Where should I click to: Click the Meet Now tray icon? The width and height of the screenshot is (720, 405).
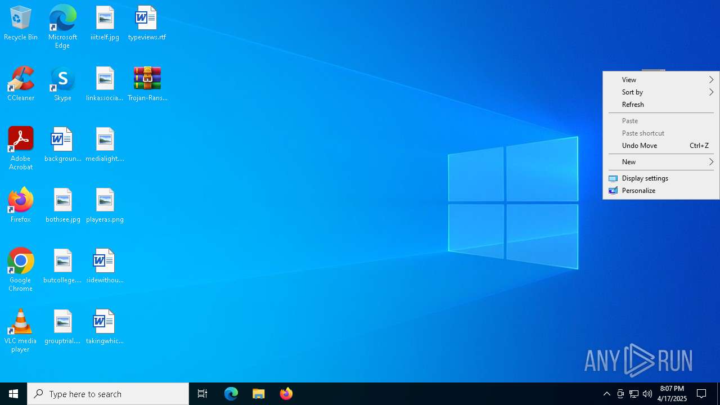pyautogui.click(x=620, y=394)
